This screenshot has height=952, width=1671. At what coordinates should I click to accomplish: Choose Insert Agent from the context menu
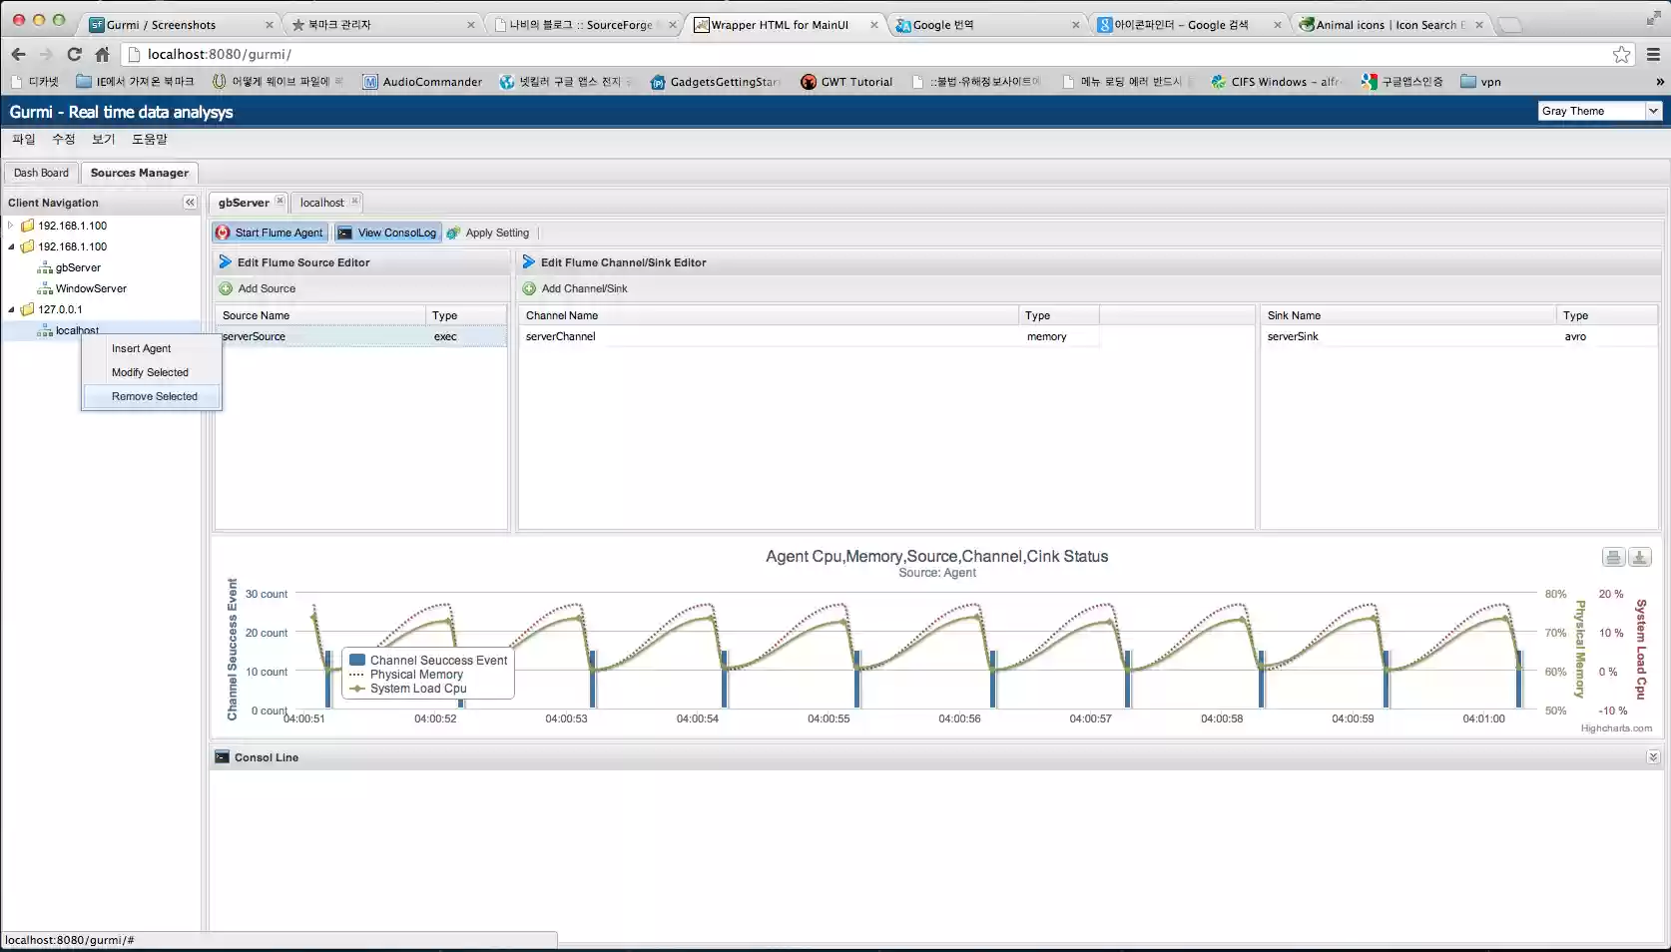pos(152,348)
